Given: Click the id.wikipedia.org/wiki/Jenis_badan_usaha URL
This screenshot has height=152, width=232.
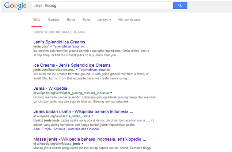Looking at the screenshot, I should tap(62, 116).
